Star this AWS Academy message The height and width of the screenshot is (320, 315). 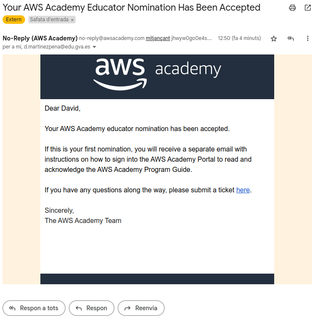point(274,38)
